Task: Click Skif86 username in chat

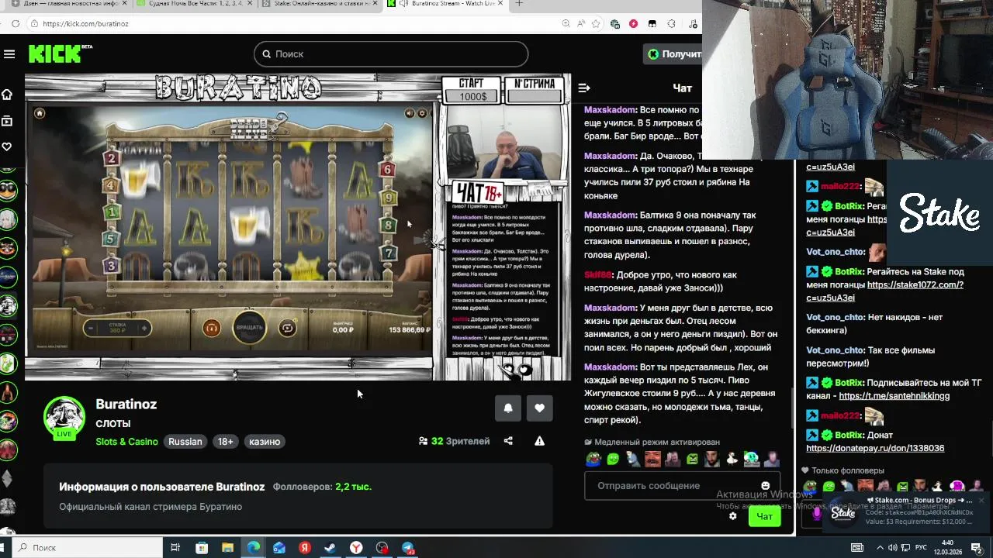Action: (x=598, y=275)
